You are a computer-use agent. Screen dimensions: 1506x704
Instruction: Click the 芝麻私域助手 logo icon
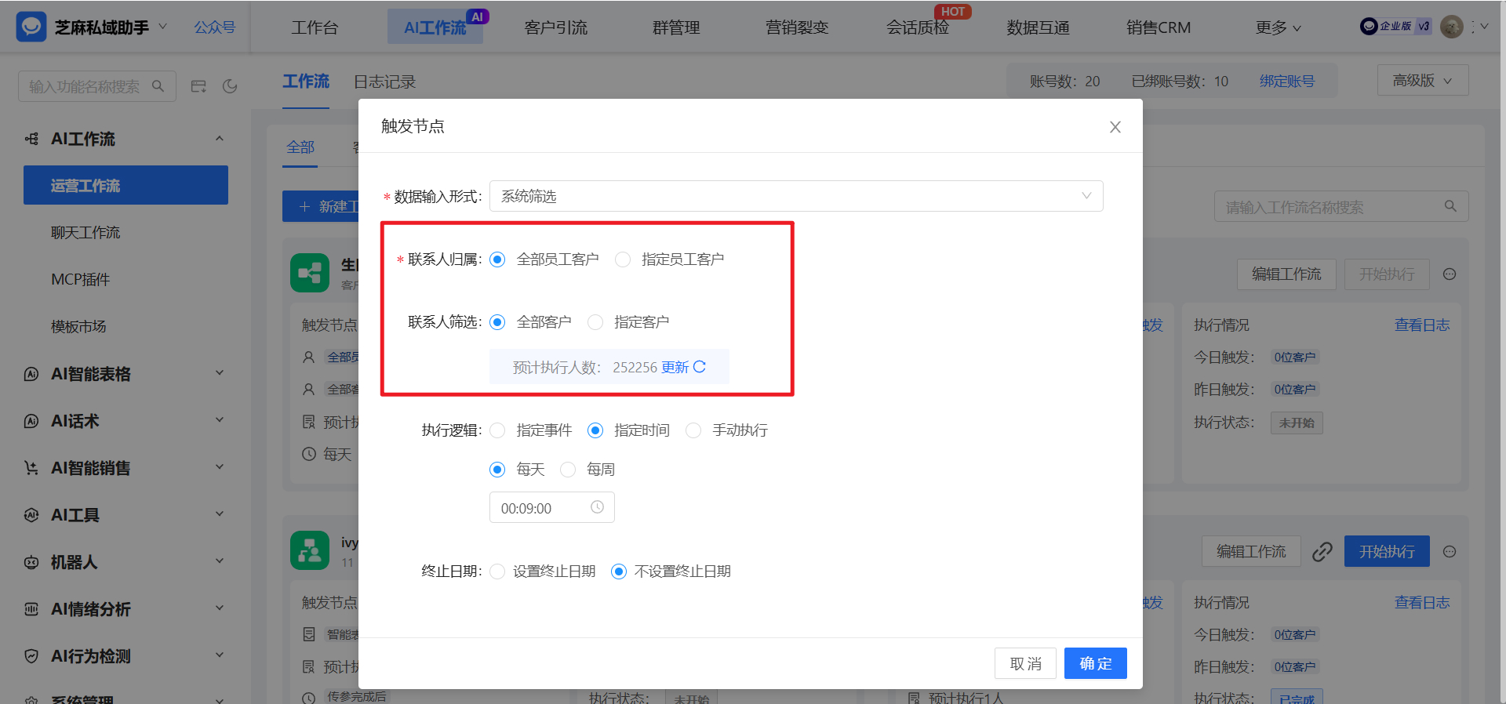pos(31,27)
